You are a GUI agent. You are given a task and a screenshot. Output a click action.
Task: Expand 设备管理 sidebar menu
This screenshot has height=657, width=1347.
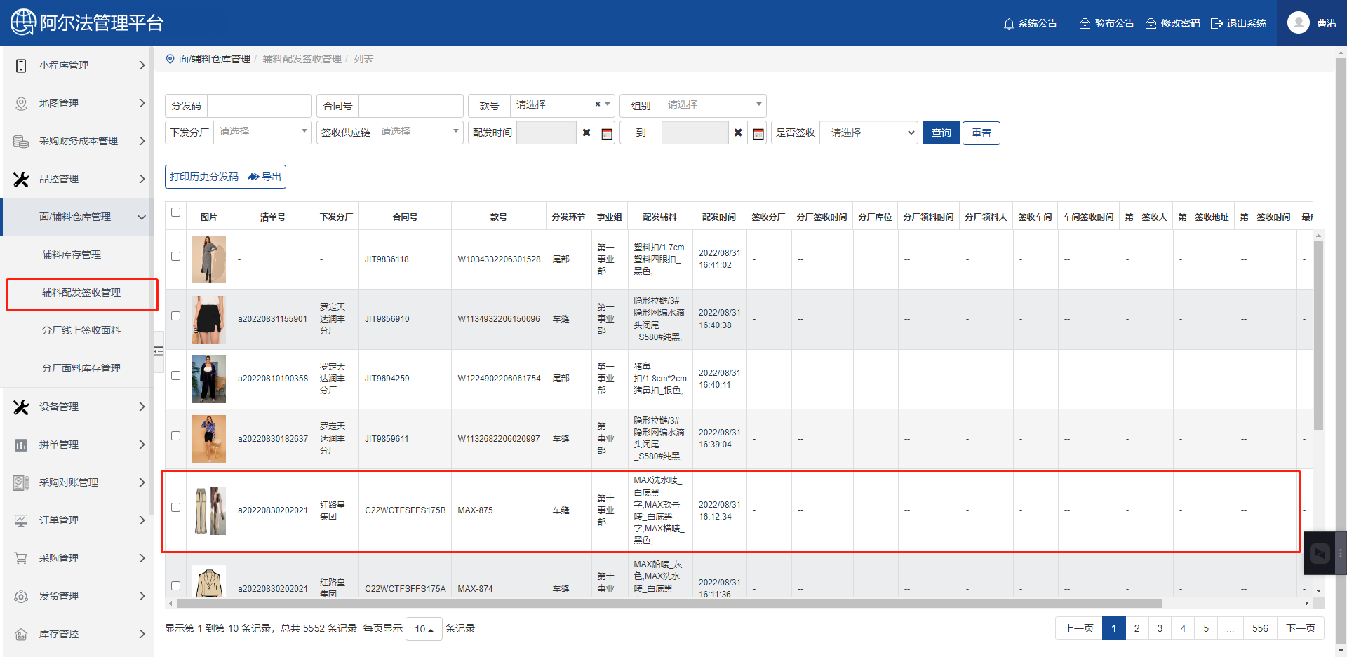tap(77, 407)
